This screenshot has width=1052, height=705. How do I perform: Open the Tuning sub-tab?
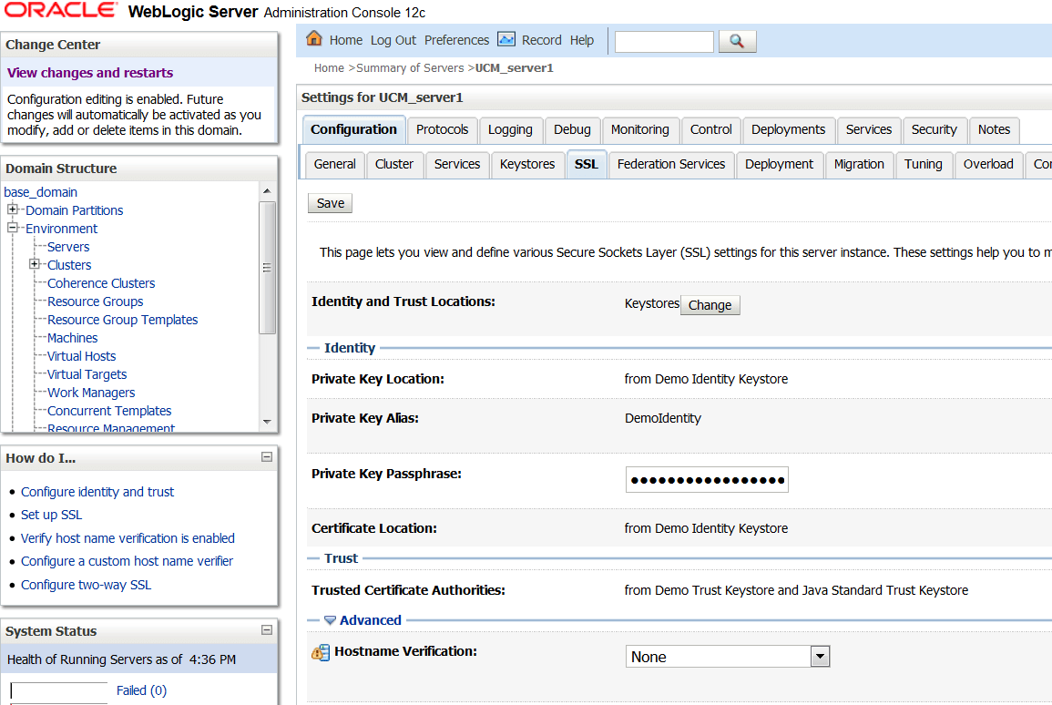tap(924, 164)
